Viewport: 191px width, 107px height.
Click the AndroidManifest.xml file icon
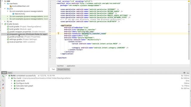[11, 6]
